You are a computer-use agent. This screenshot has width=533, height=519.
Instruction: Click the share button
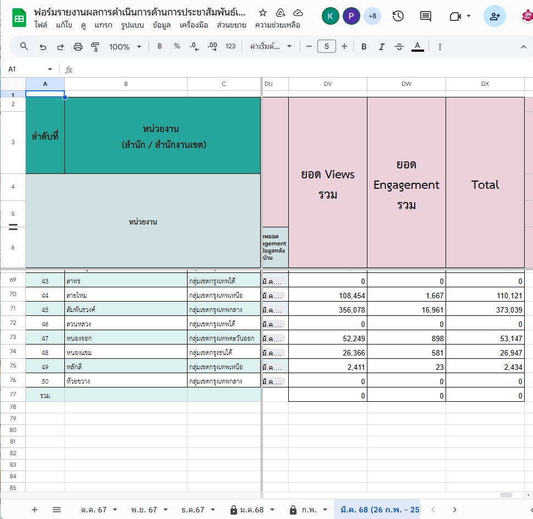pyautogui.click(x=494, y=16)
